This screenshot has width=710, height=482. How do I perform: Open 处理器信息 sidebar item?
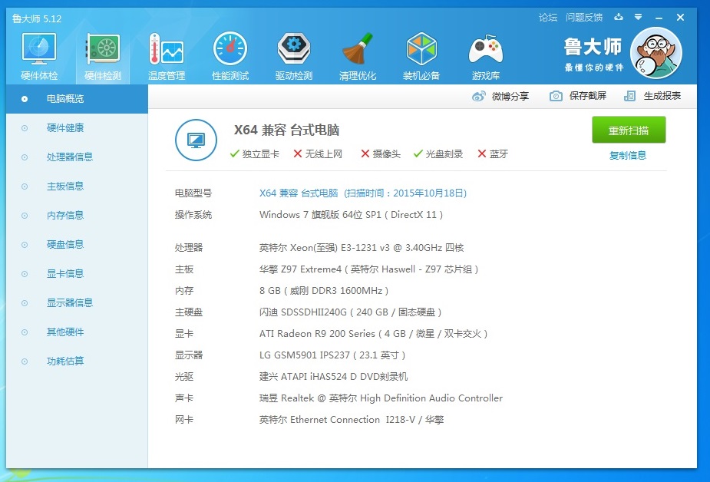pyautogui.click(x=77, y=157)
